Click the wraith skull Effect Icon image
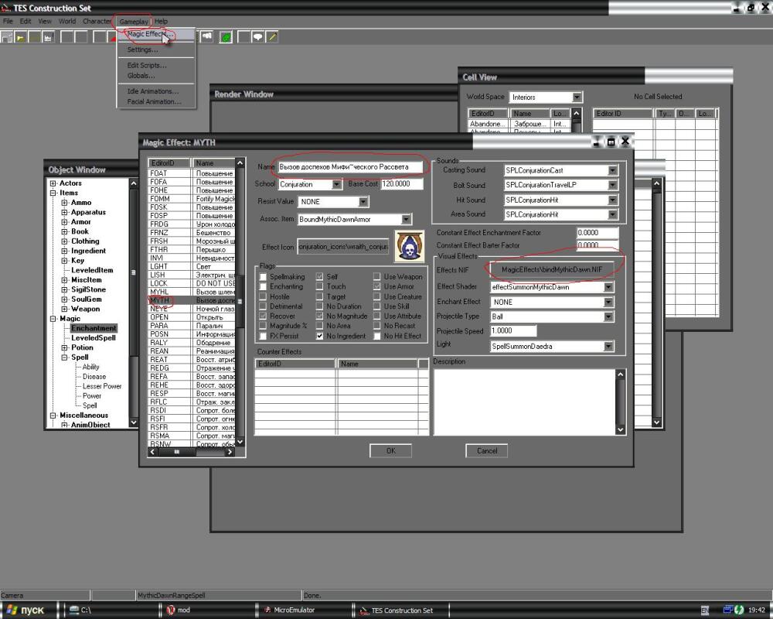The width and height of the screenshot is (773, 619). (x=409, y=246)
